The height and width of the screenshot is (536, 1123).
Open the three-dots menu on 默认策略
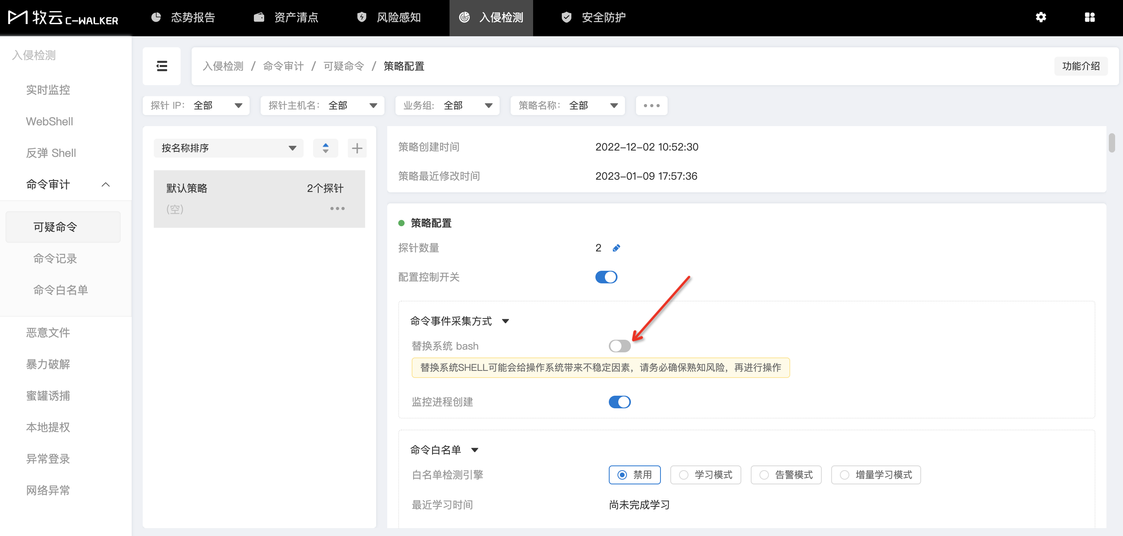337,209
